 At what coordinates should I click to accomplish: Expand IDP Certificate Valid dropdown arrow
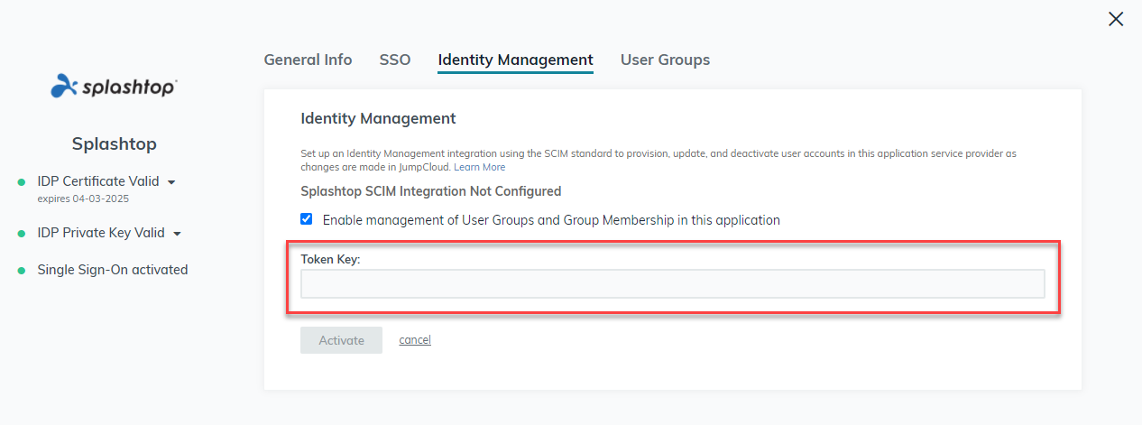(x=171, y=182)
